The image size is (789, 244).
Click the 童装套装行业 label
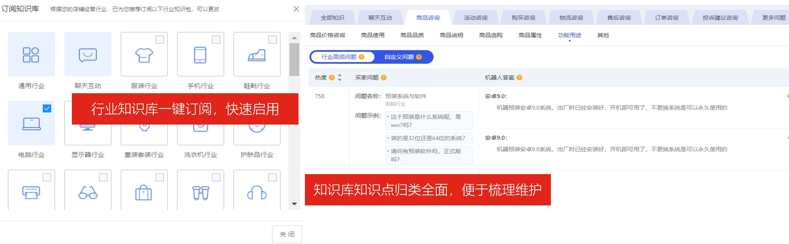[x=144, y=155]
